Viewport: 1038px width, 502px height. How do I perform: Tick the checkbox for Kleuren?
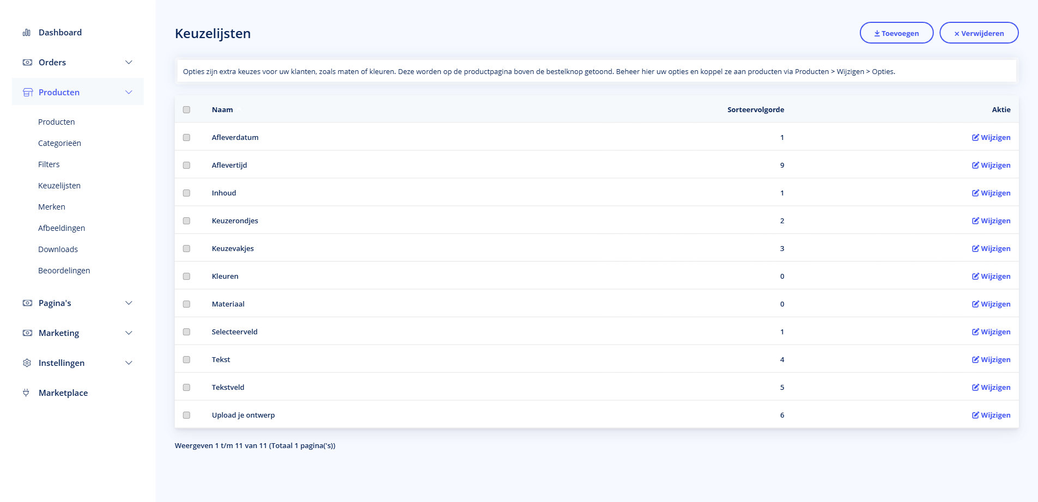(x=187, y=277)
